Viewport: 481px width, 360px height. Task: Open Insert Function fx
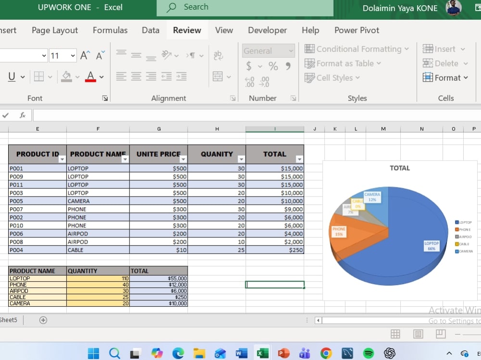tap(23, 115)
